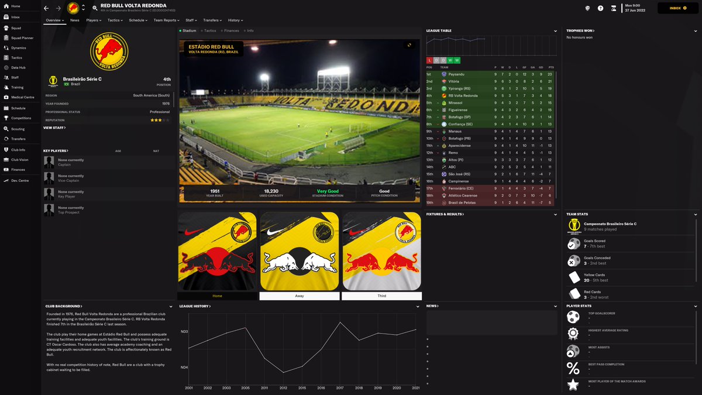Viewport: 702px width, 395px height.
Task: Open the View Staff link
Action: point(54,128)
